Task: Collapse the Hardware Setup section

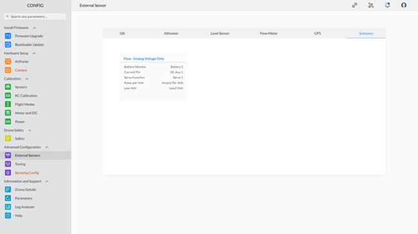Action: 34,53
